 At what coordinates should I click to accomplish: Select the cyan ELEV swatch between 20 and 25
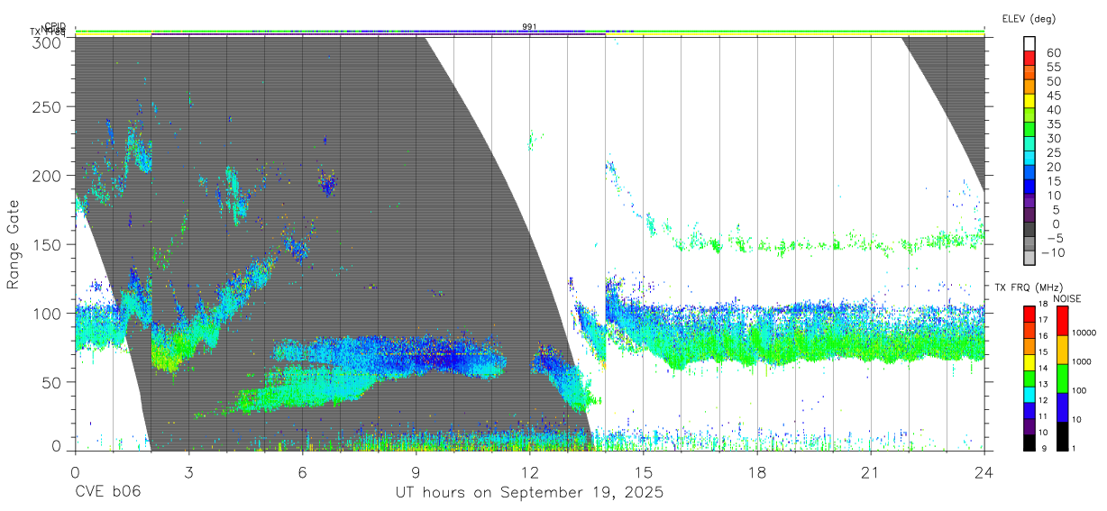coord(1029,160)
